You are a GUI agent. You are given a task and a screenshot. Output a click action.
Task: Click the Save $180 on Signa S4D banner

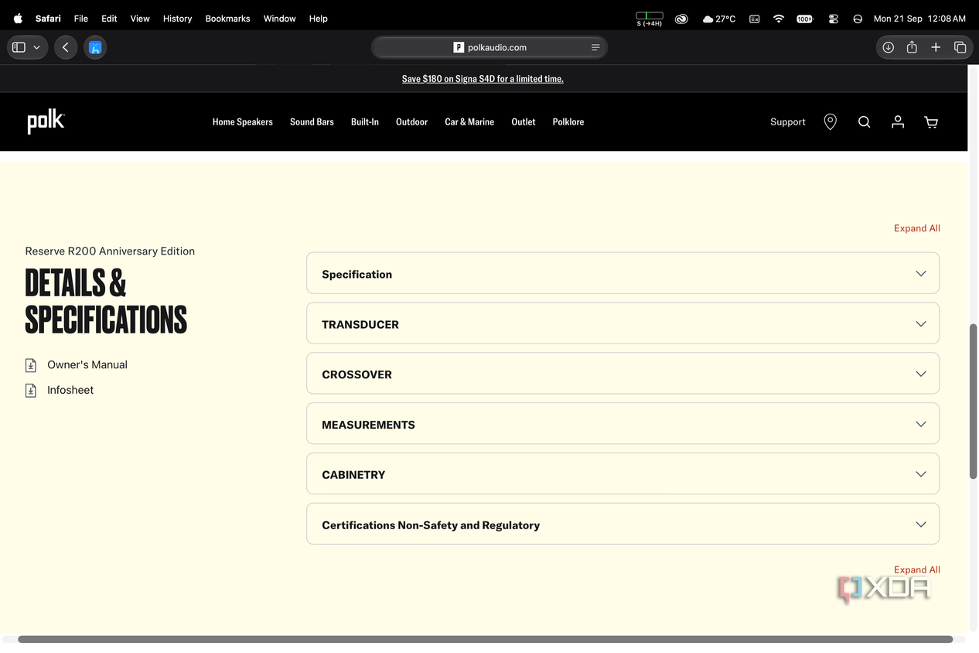(x=483, y=79)
